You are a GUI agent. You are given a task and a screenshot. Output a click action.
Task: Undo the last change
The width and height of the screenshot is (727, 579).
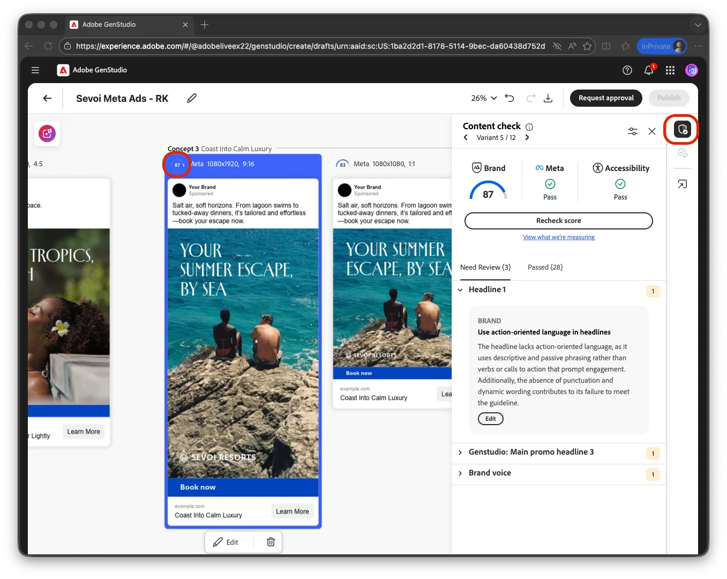click(509, 98)
